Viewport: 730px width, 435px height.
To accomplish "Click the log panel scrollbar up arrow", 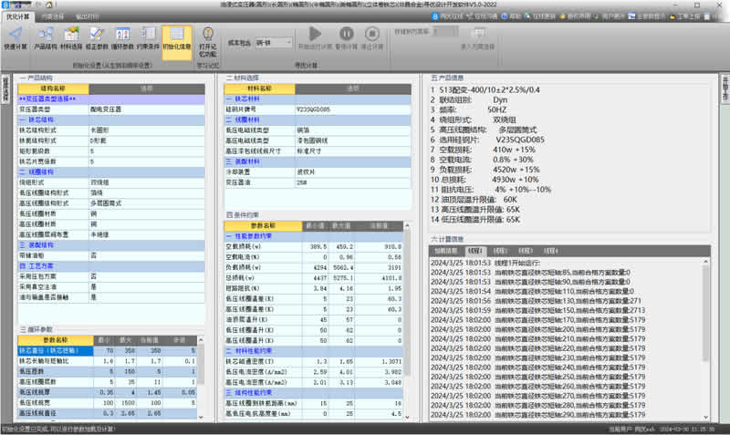I will [x=705, y=262].
